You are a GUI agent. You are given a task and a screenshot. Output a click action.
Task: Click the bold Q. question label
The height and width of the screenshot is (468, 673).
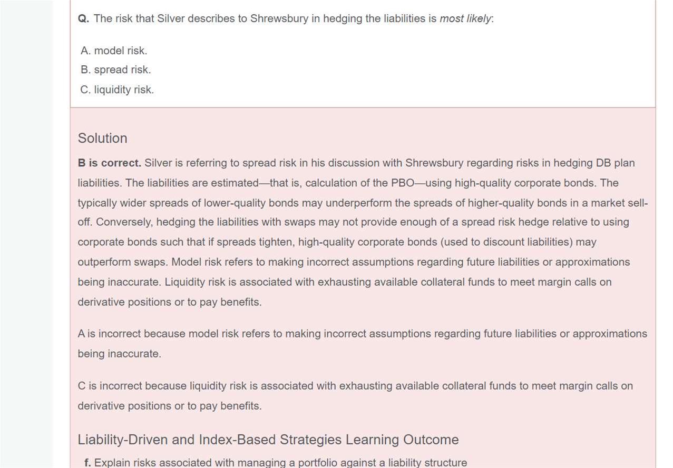pyautogui.click(x=83, y=18)
